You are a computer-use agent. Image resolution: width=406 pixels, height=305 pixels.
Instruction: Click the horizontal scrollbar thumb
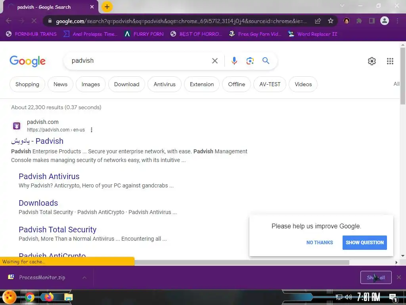click(x=241, y=263)
